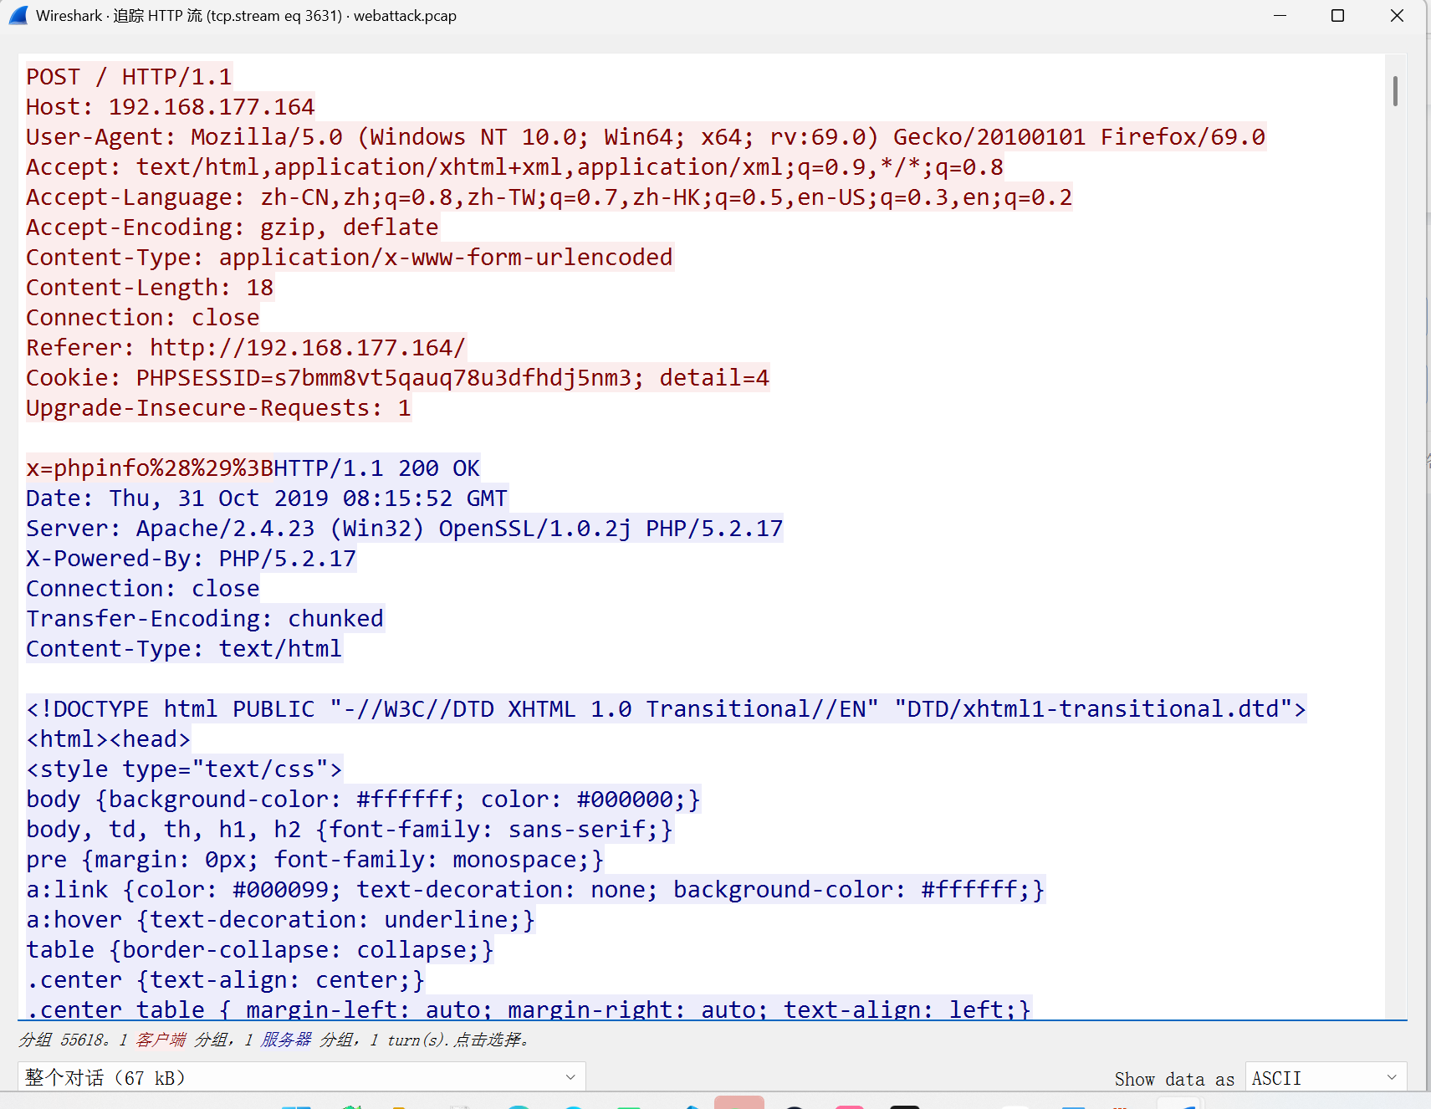The width and height of the screenshot is (1431, 1109).
Task: Click the a:link color #000099 CSS line
Action: point(535,890)
